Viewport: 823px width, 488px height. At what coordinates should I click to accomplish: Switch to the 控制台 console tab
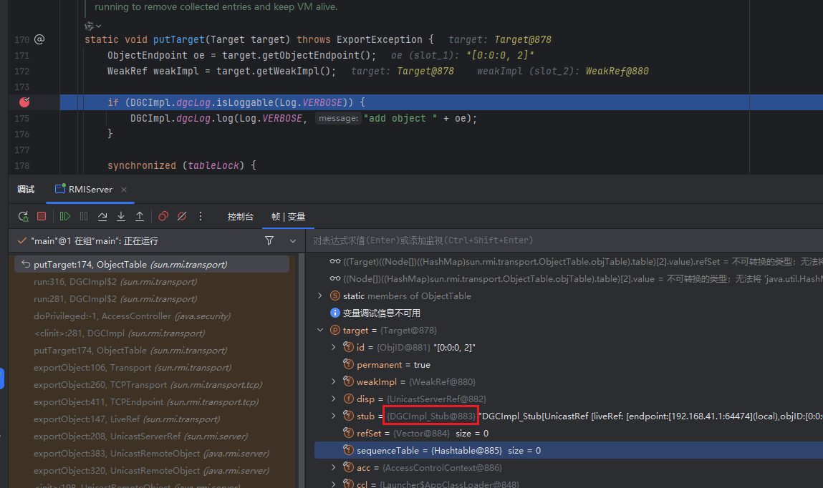pos(240,216)
